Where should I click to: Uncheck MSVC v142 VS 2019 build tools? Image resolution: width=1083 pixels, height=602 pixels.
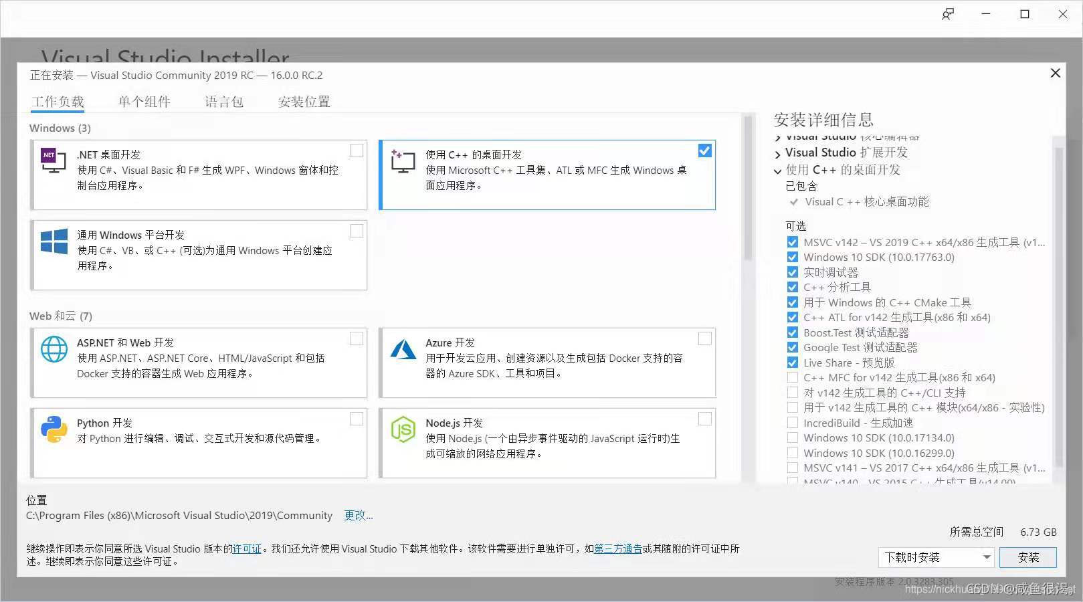click(x=793, y=242)
